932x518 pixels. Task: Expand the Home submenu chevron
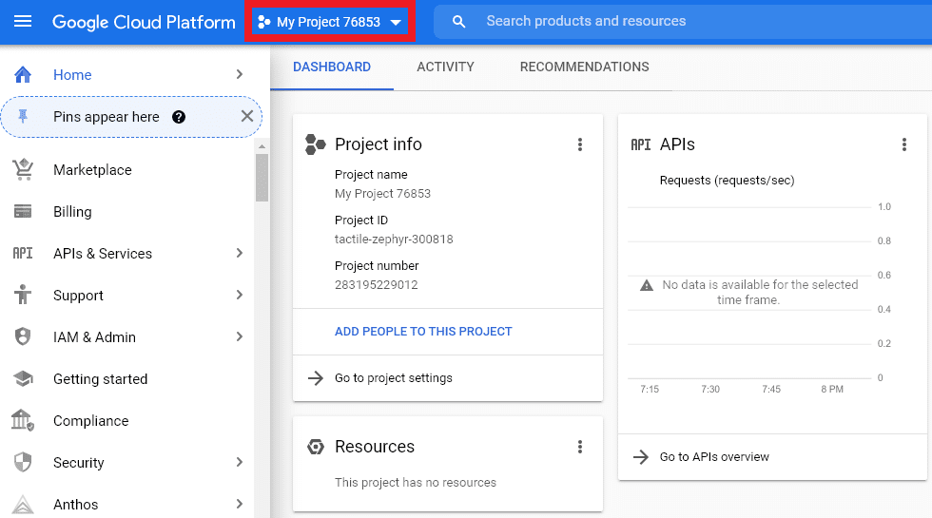[x=240, y=74]
